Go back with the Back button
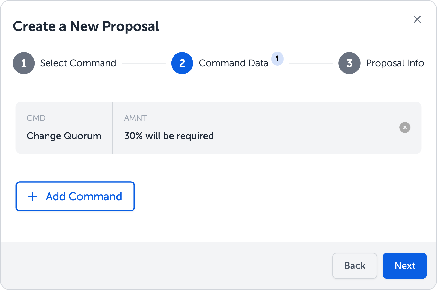 (354, 266)
